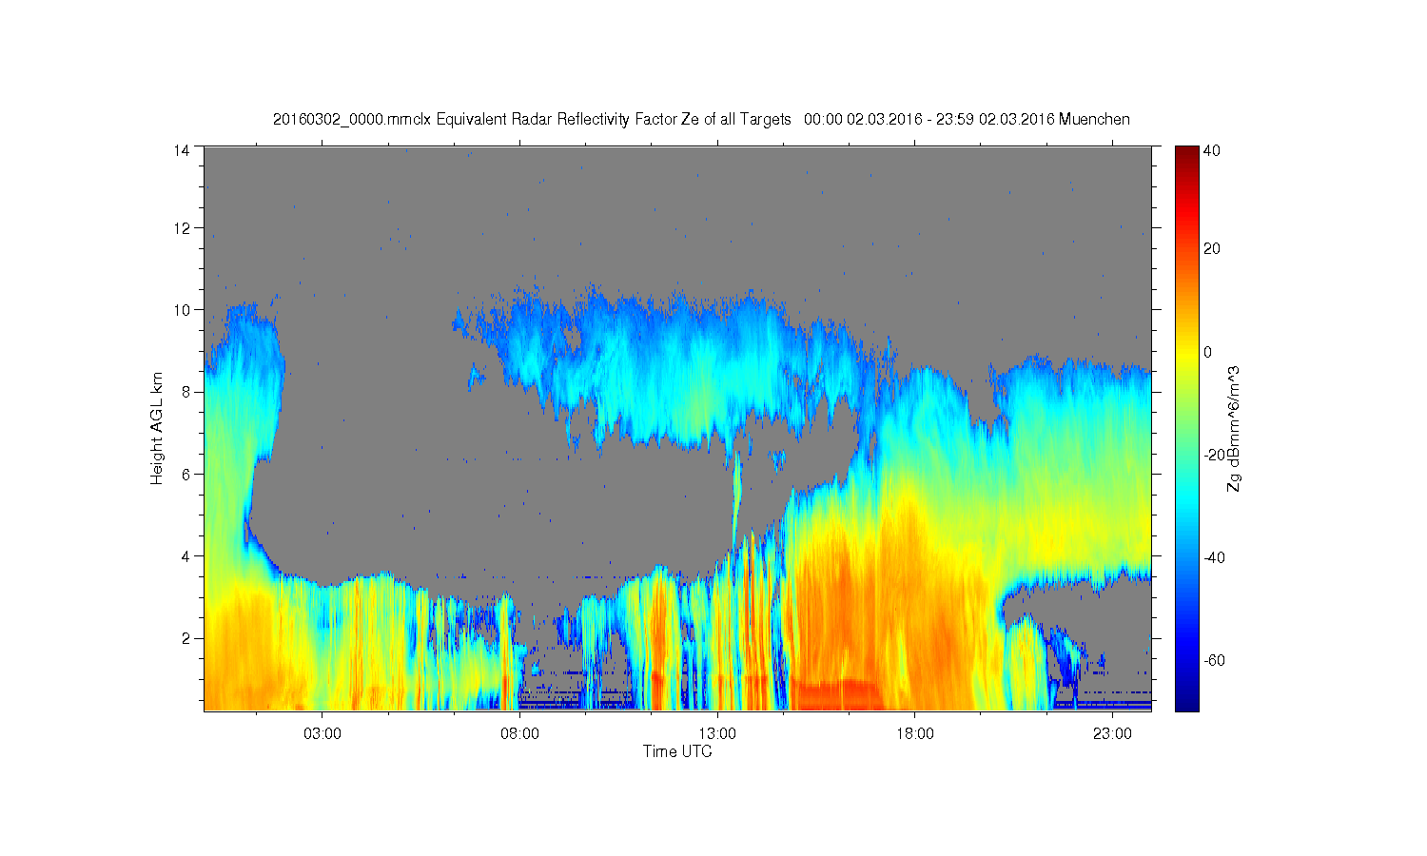
Task: Click the height tick label '14'
Action: tap(182, 149)
